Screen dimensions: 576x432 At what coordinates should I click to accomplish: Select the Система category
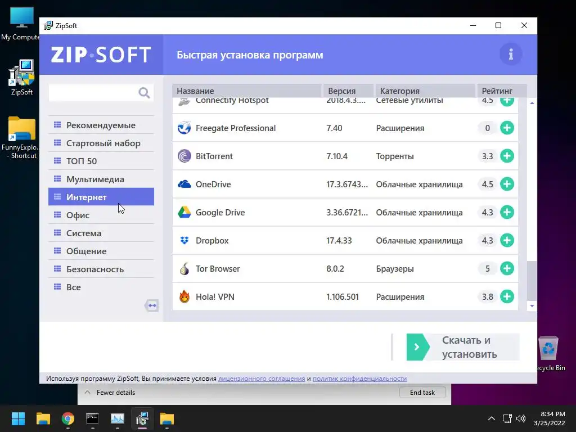(x=101, y=233)
